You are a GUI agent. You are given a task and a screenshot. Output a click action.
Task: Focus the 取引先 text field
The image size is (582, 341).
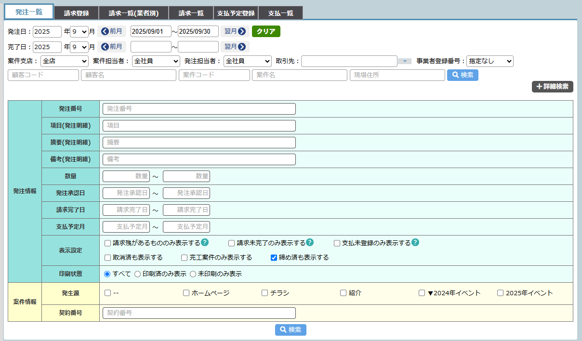coord(349,61)
